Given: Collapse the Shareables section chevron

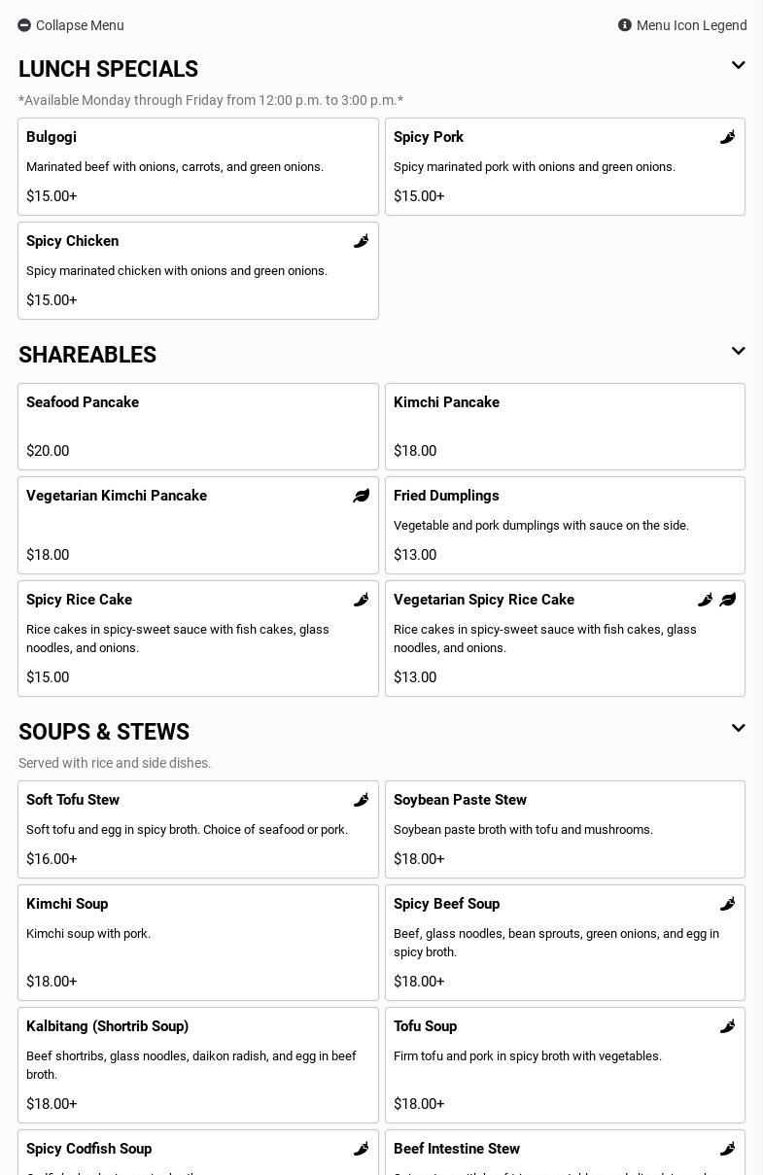Looking at the screenshot, I should (738, 352).
